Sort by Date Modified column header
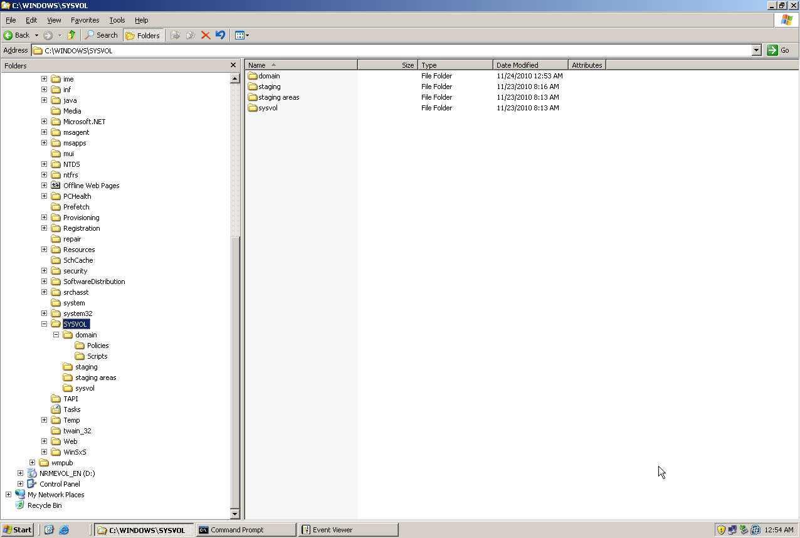 click(x=530, y=65)
